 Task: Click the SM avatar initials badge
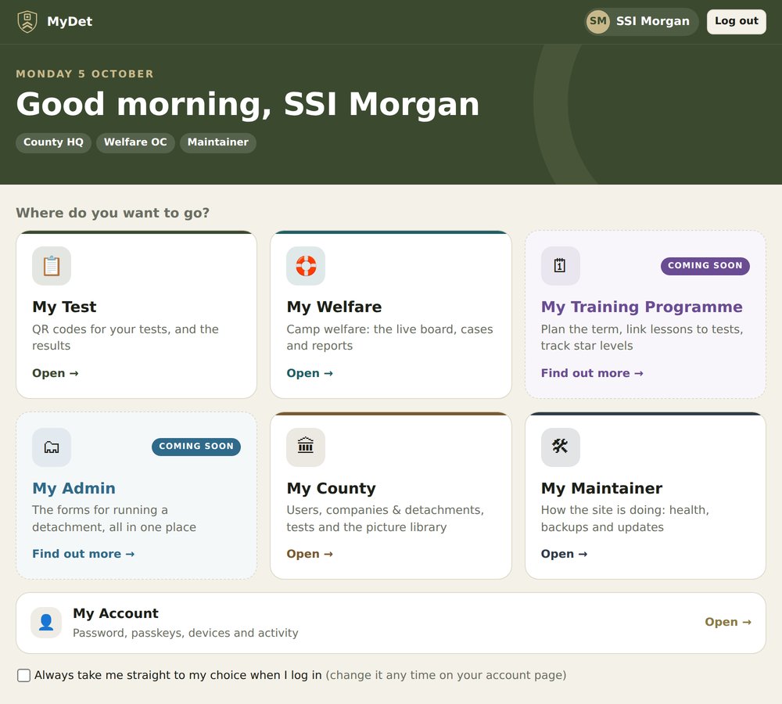[x=598, y=21]
